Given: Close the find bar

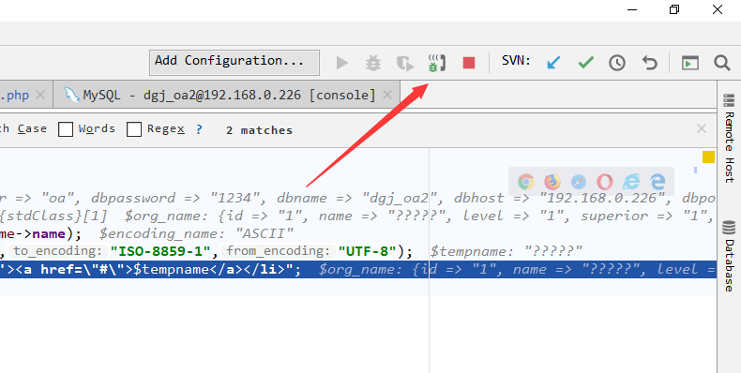Looking at the screenshot, I should (702, 128).
